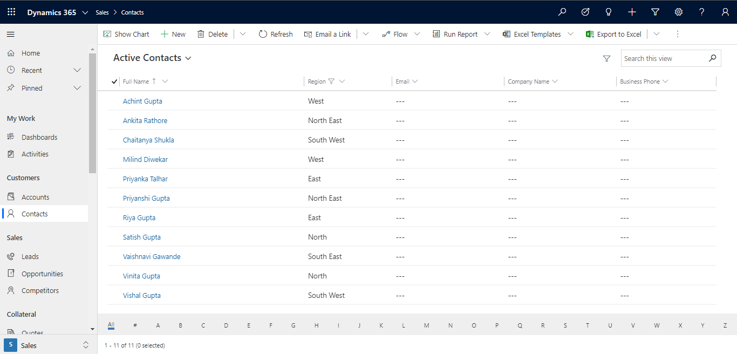Open the settings gear icon
The image size is (737, 354).
(679, 12)
